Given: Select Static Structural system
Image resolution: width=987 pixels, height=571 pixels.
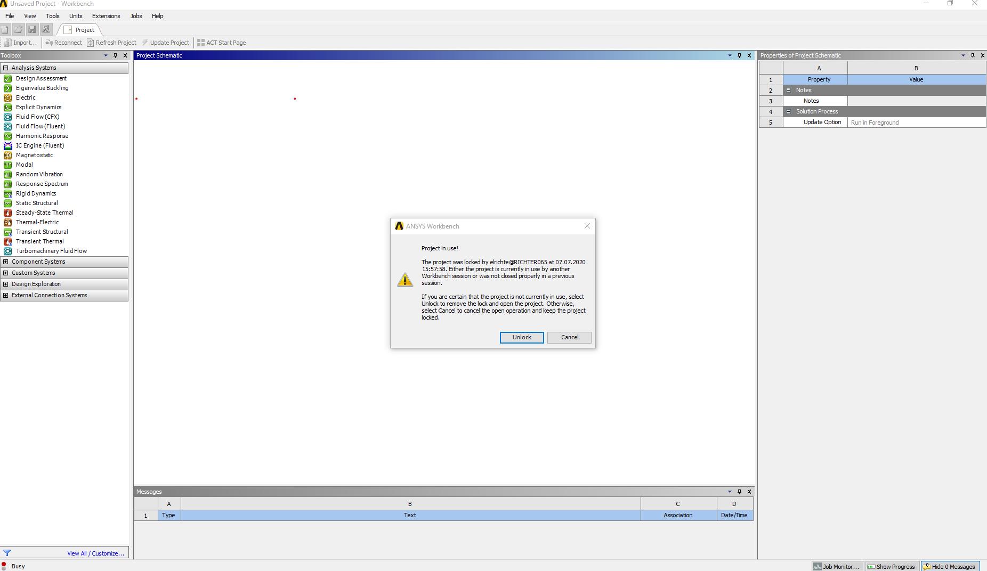Looking at the screenshot, I should tap(37, 203).
